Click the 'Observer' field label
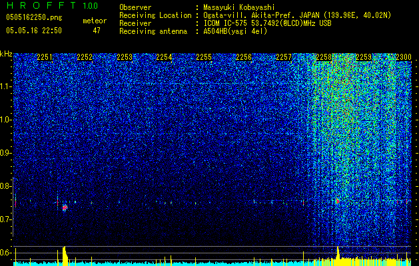Image resolution: width=419 pixels, height=266 pixels. point(135,7)
